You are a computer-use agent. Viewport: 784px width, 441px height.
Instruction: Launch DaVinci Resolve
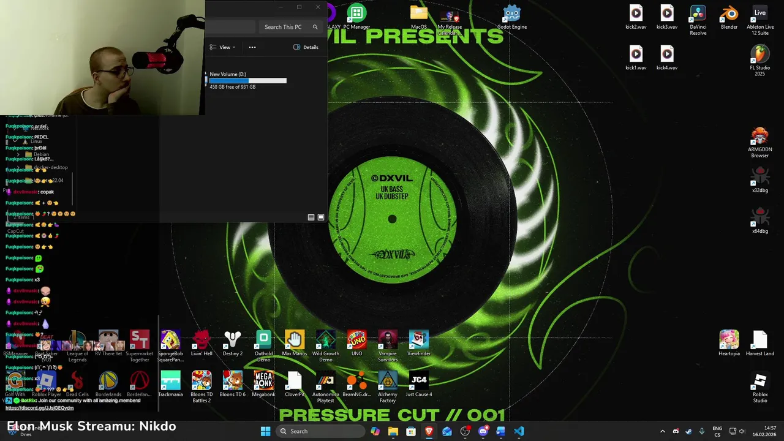698,20
